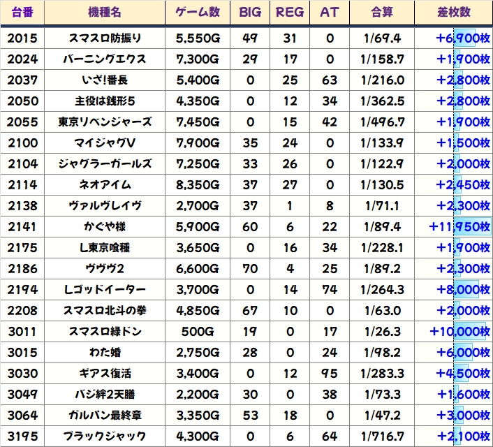493x447 pixels.
Task: Click machine number 3011 cell
Action: point(22,331)
